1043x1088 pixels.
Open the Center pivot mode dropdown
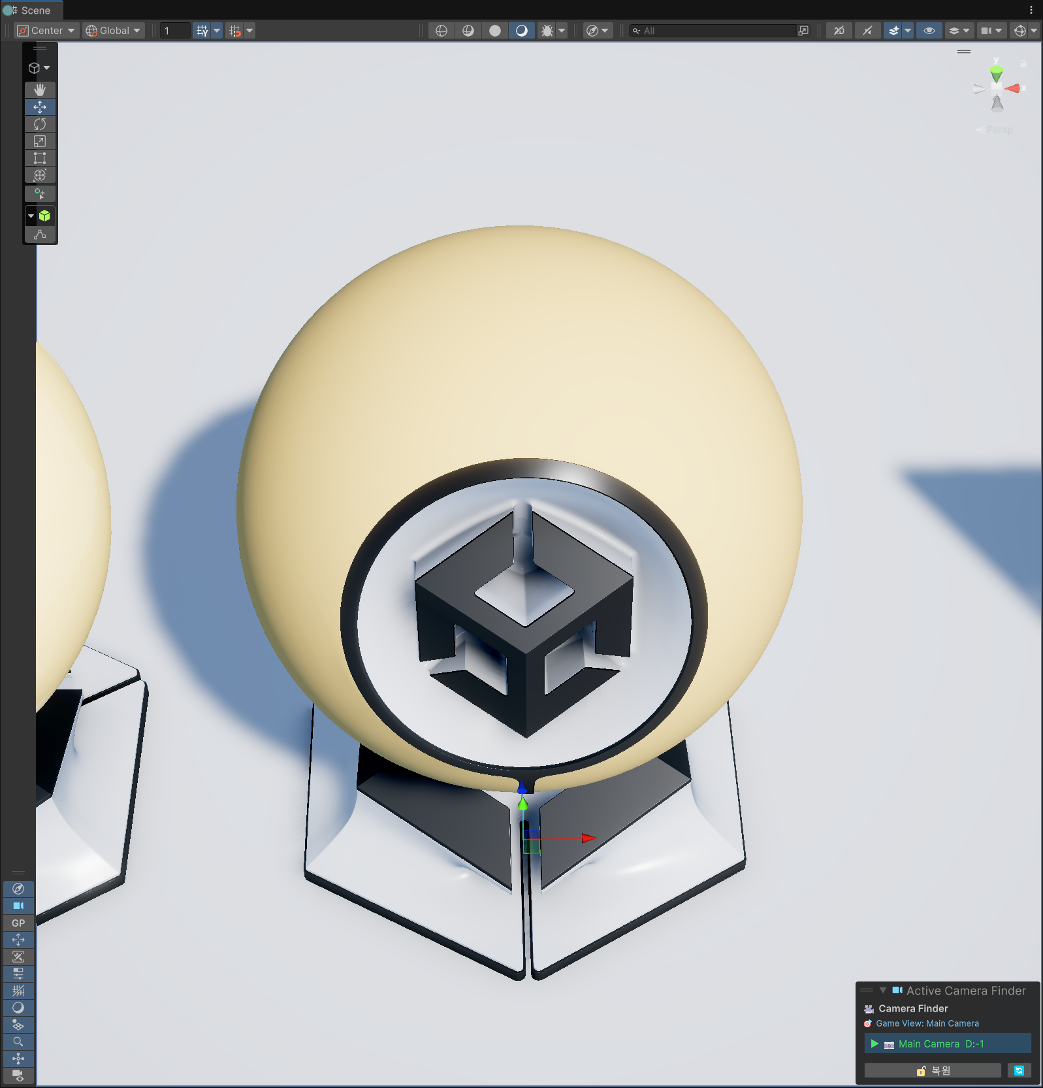click(46, 31)
